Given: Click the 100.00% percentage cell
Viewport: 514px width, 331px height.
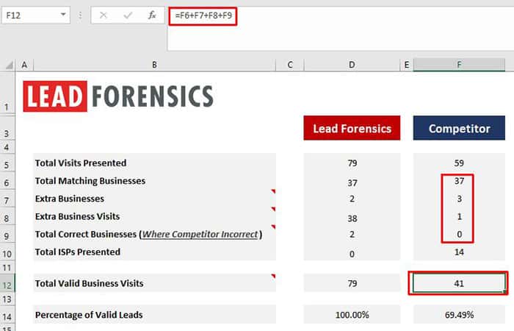Looking at the screenshot, I should [x=352, y=315].
